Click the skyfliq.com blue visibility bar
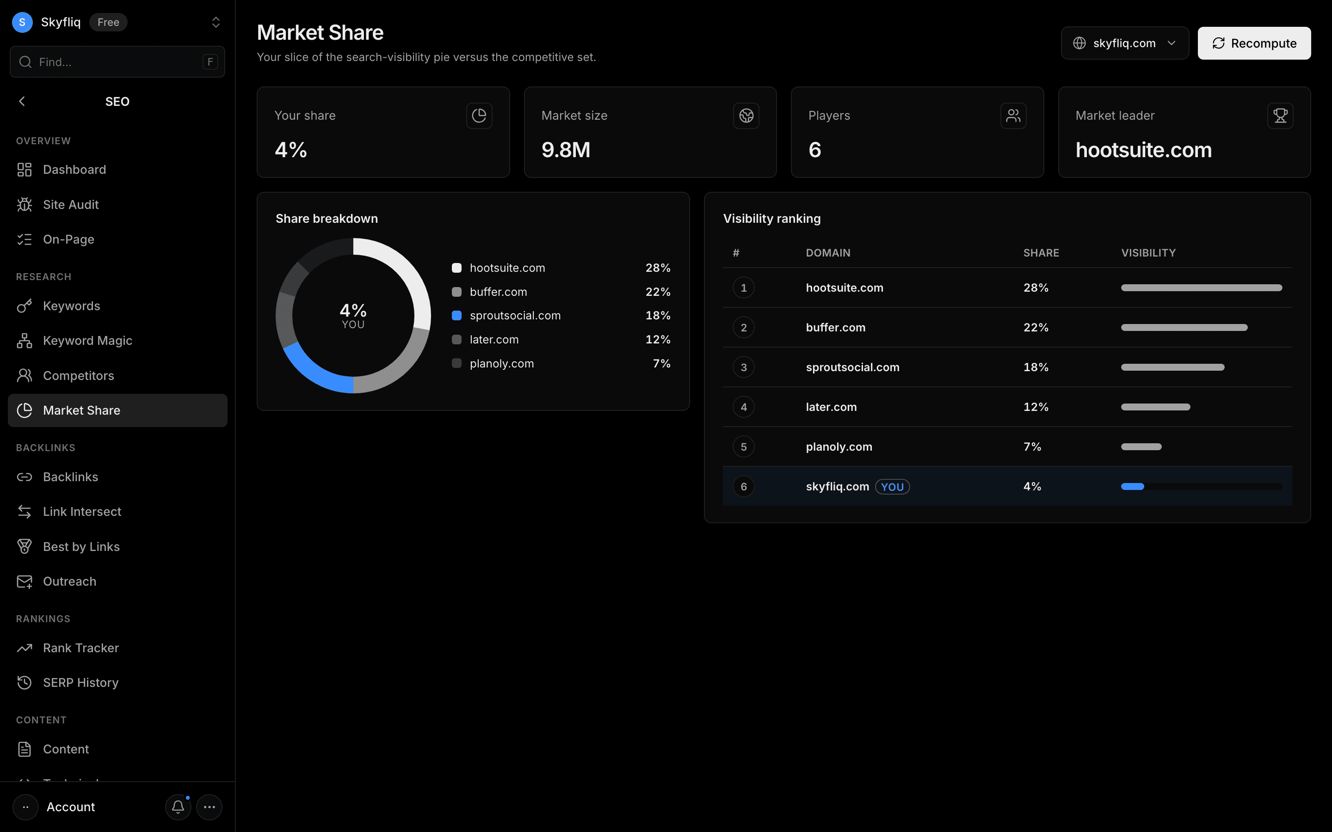Screen dimensions: 1332x832 tap(1132, 486)
